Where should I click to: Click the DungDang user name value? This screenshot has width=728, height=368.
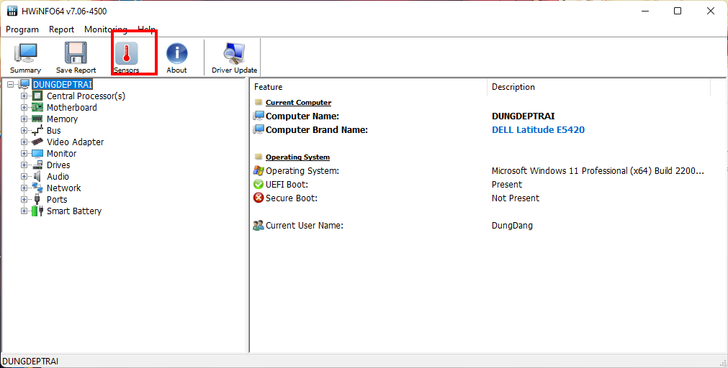click(512, 226)
